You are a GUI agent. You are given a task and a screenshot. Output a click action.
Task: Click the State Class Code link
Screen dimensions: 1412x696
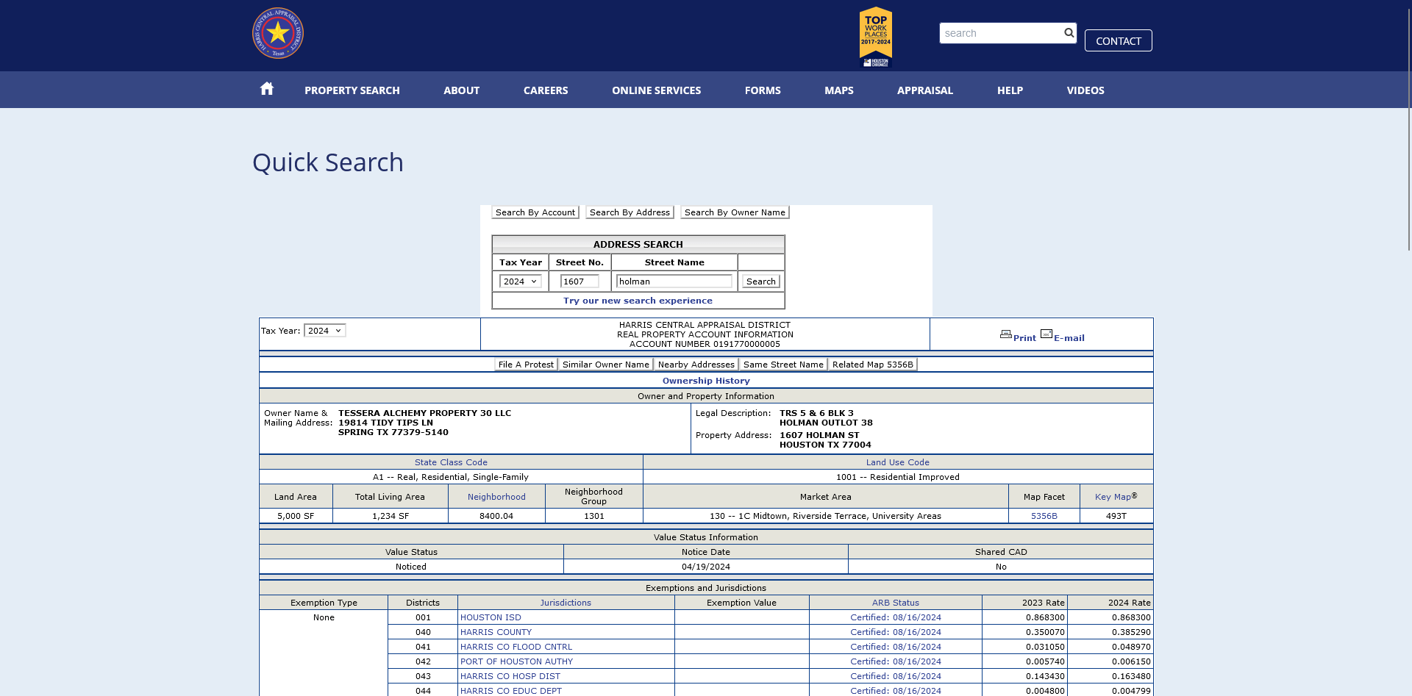[x=451, y=462]
